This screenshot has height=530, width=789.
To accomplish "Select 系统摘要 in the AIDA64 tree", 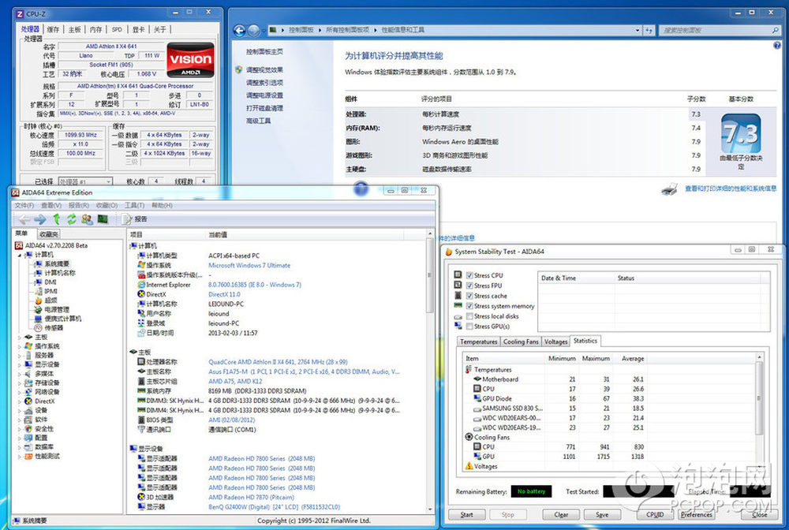I will (x=57, y=264).
